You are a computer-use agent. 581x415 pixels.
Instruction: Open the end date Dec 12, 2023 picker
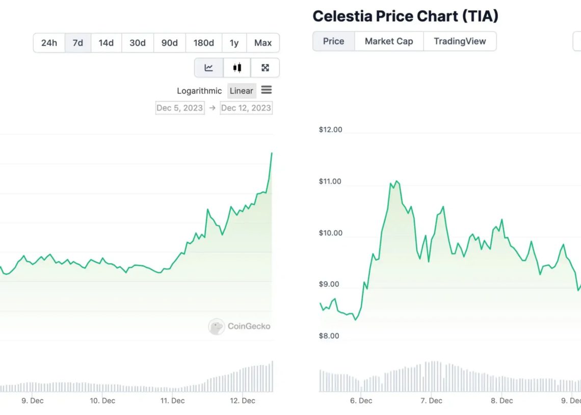(246, 108)
